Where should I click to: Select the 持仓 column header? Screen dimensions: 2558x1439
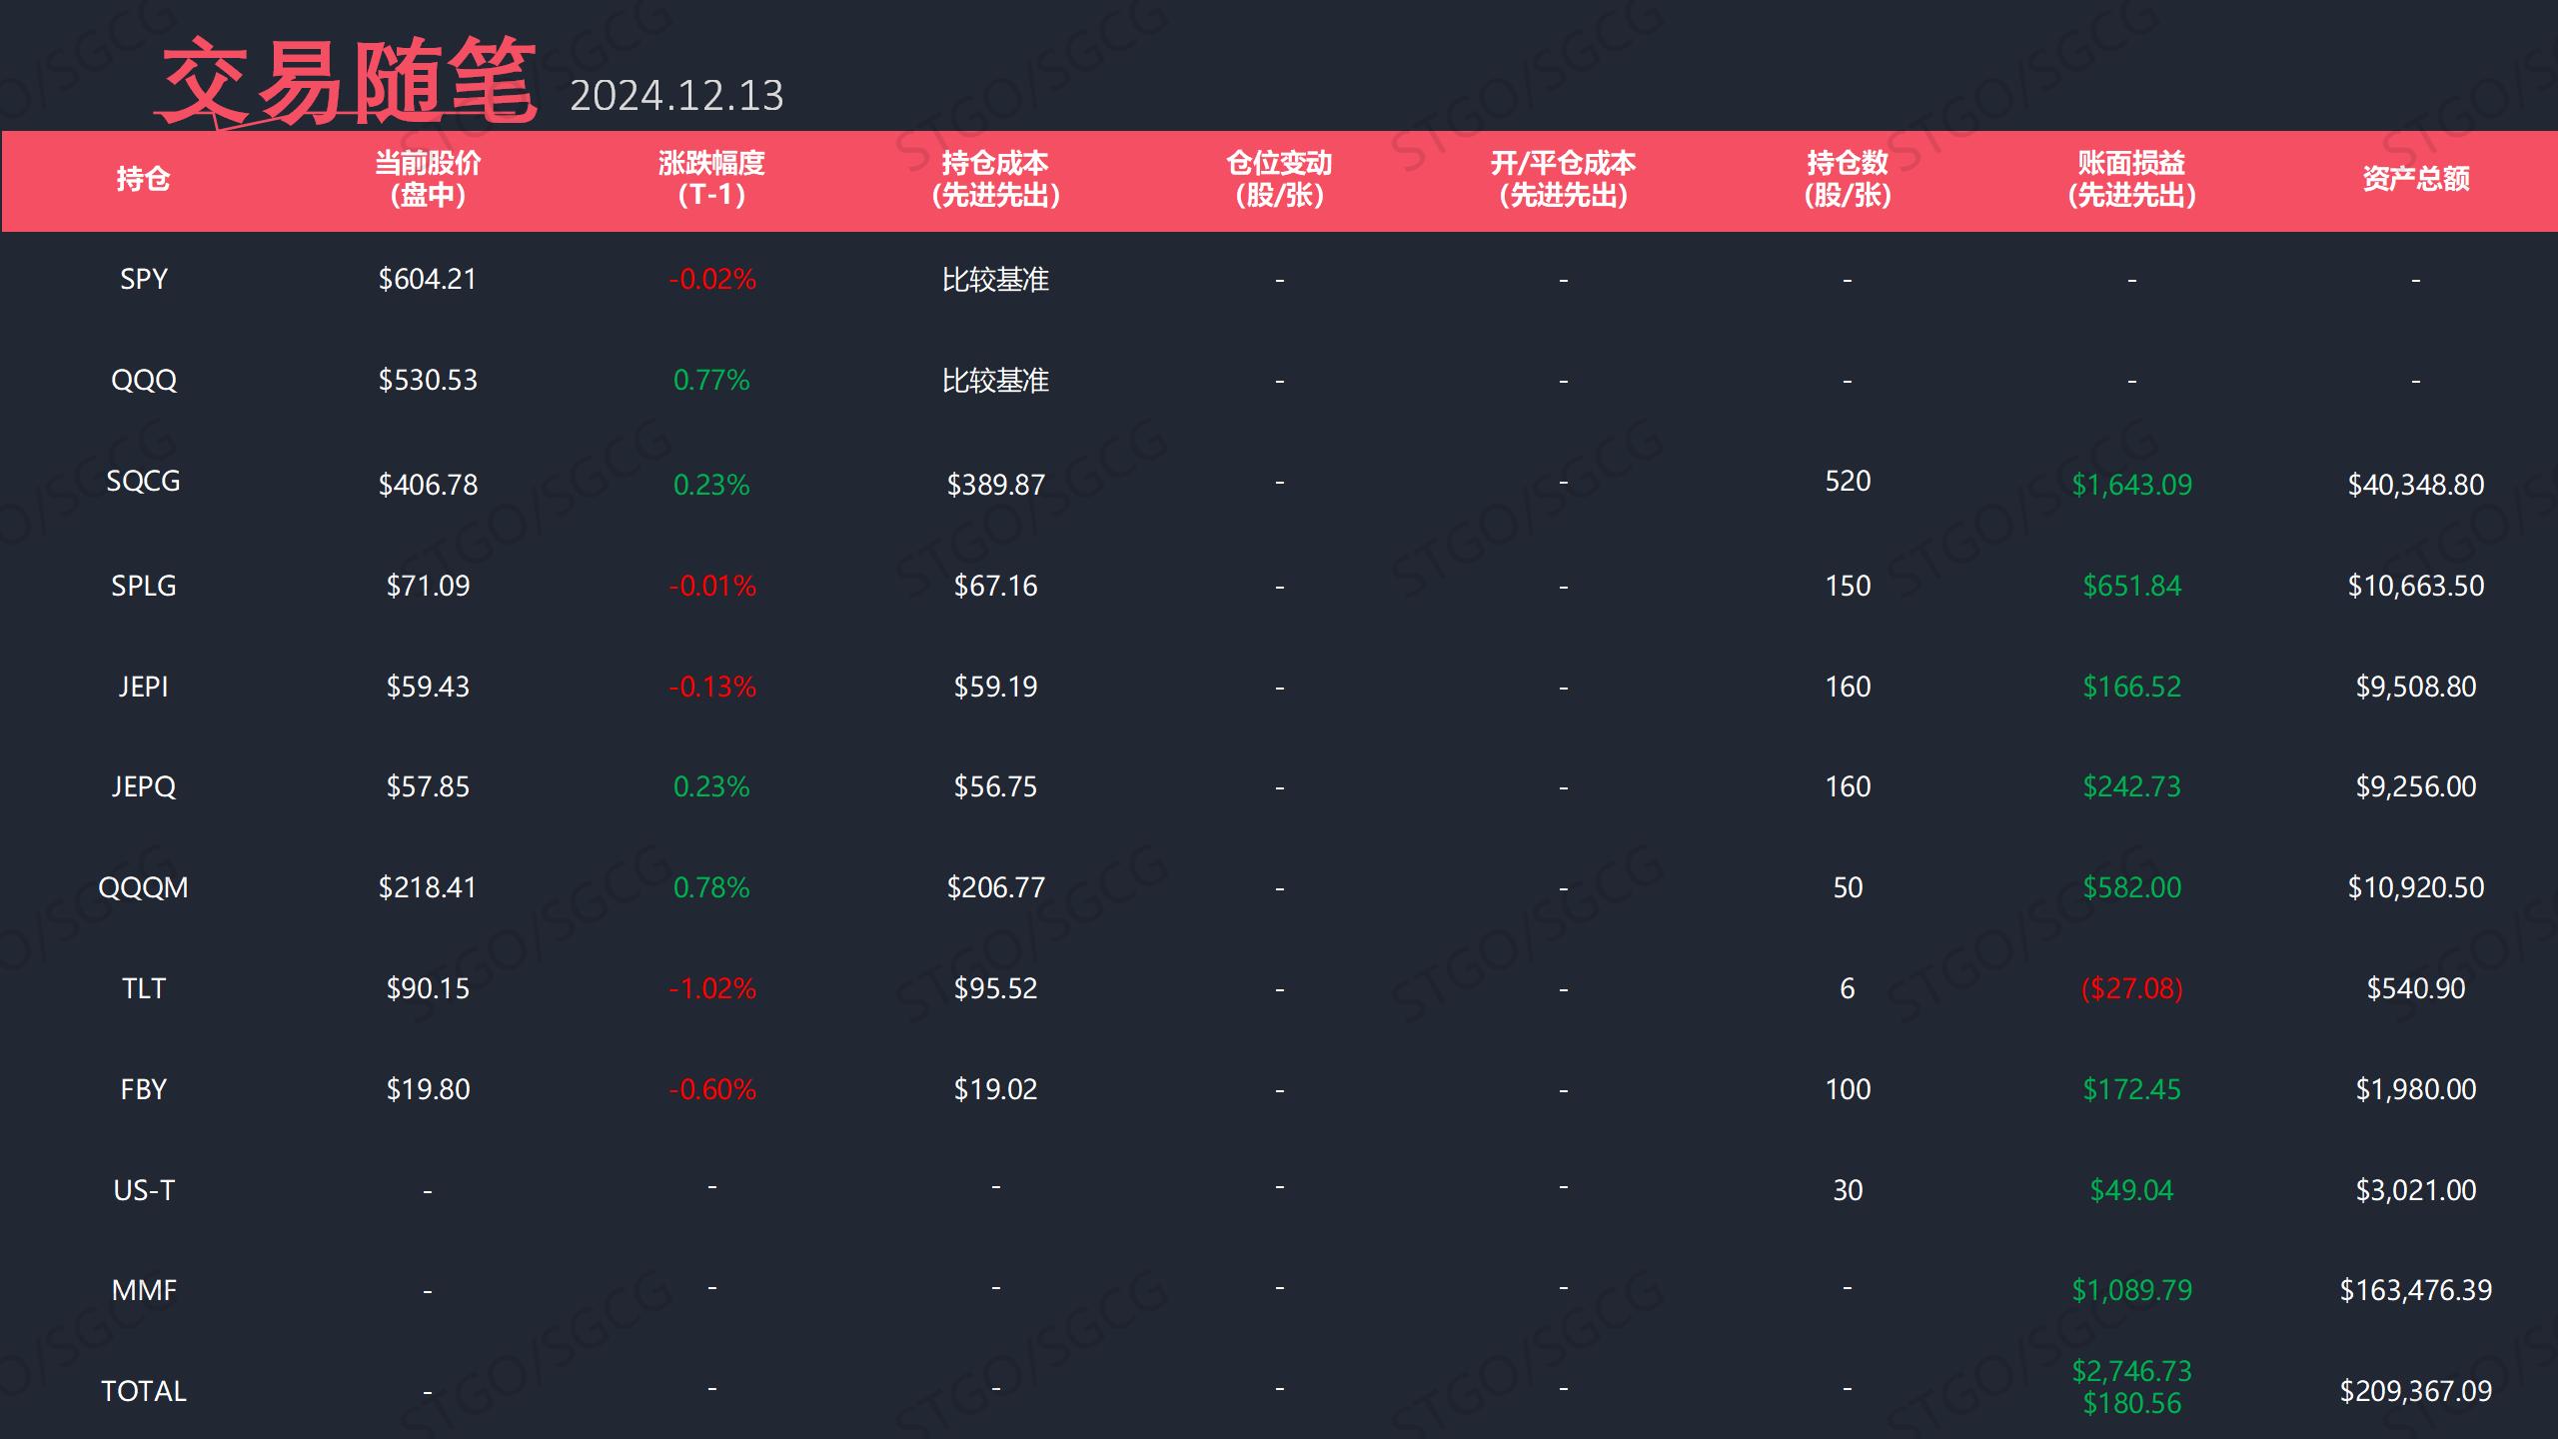coord(143,179)
